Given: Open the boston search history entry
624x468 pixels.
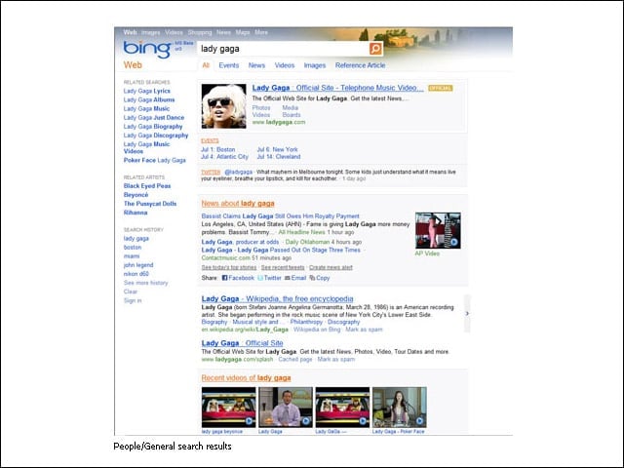Looking at the screenshot, I should (x=133, y=247).
